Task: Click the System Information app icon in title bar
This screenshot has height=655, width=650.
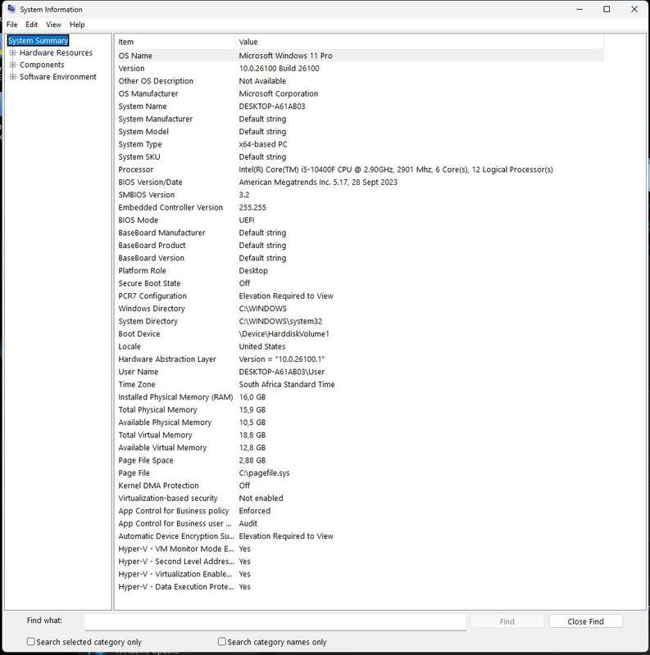Action: (x=11, y=9)
